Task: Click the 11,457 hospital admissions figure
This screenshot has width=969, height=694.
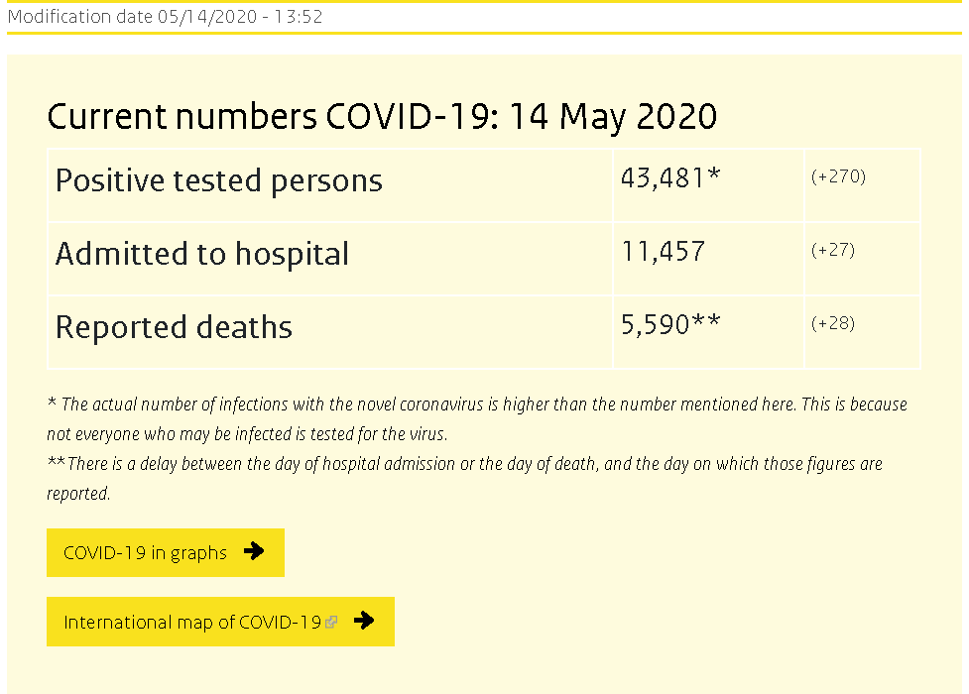Action: [x=663, y=252]
